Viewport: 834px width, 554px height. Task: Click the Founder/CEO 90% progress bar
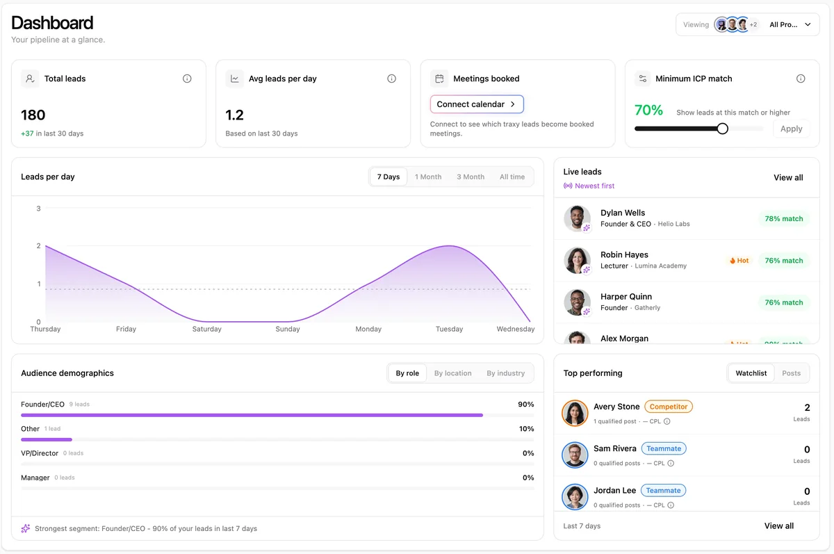(x=277, y=415)
